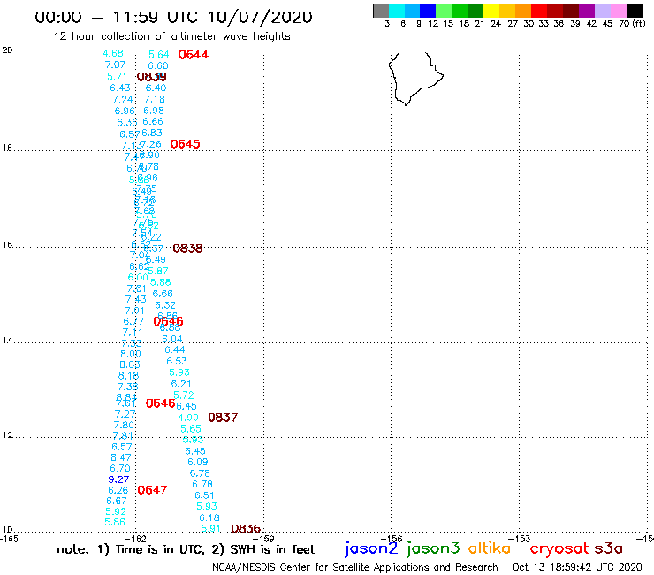Select the 7.07 wave height reading
Viewport: 654px width, 575px height.
(x=115, y=65)
